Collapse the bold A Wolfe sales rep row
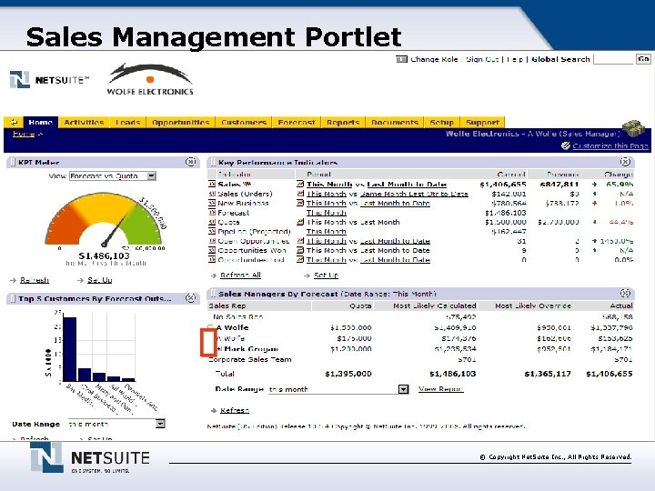This screenshot has height=491, width=655. click(x=211, y=327)
